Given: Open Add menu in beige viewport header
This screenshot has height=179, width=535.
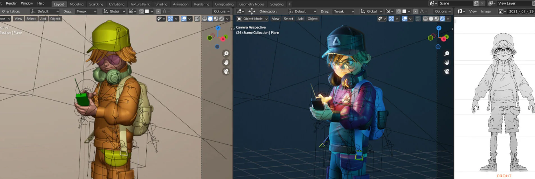Looking at the screenshot, I should (43, 19).
